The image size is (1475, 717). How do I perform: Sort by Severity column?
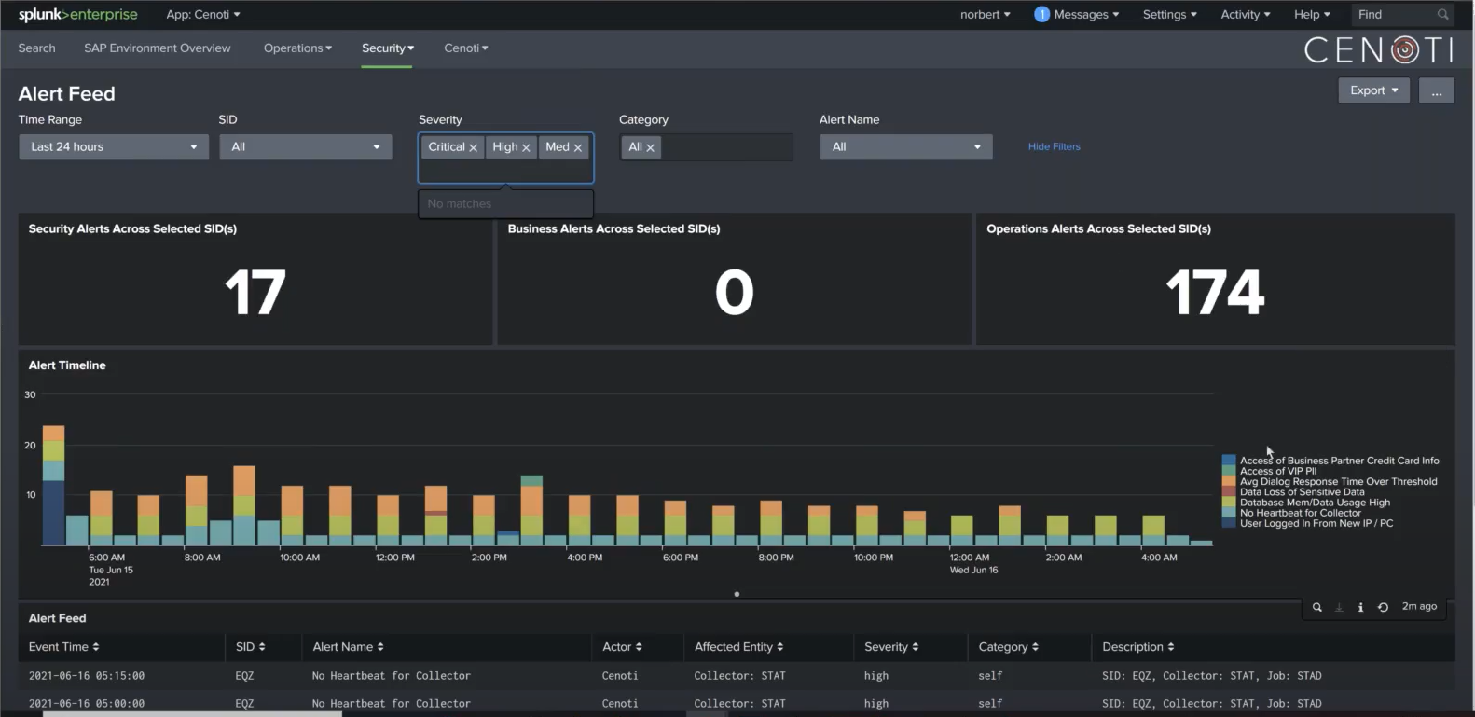click(x=891, y=647)
